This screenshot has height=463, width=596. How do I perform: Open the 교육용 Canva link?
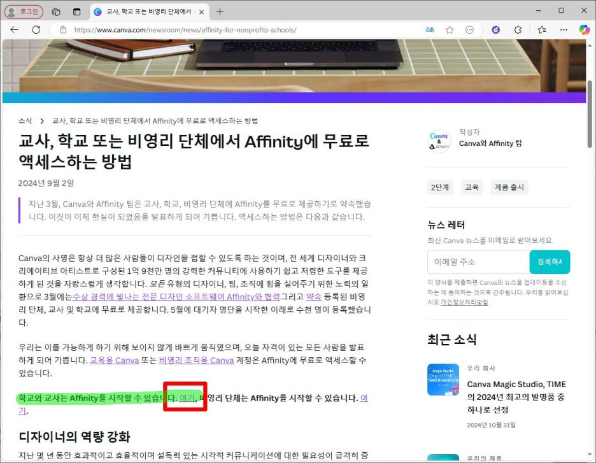[115, 360]
